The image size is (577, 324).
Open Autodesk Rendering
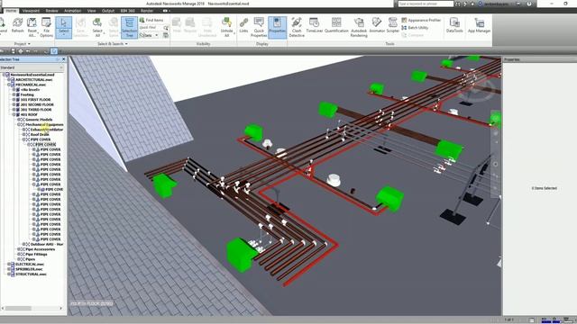point(359,26)
